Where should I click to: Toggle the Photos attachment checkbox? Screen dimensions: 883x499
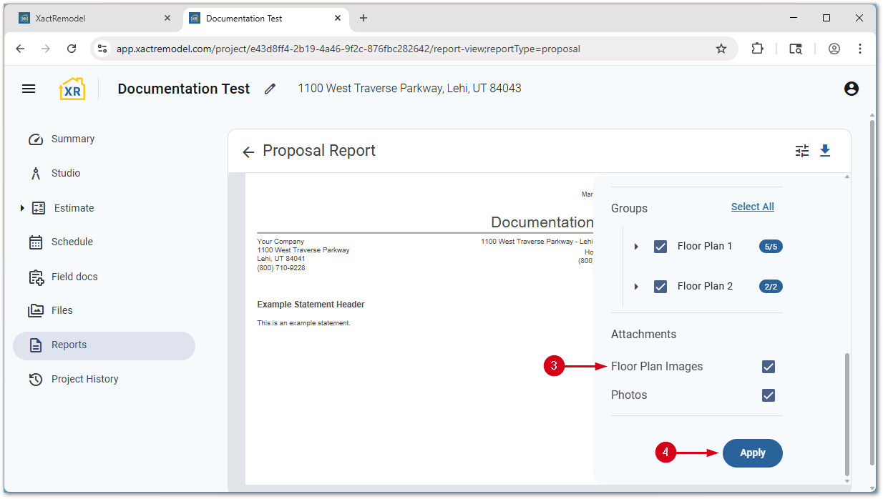[769, 395]
